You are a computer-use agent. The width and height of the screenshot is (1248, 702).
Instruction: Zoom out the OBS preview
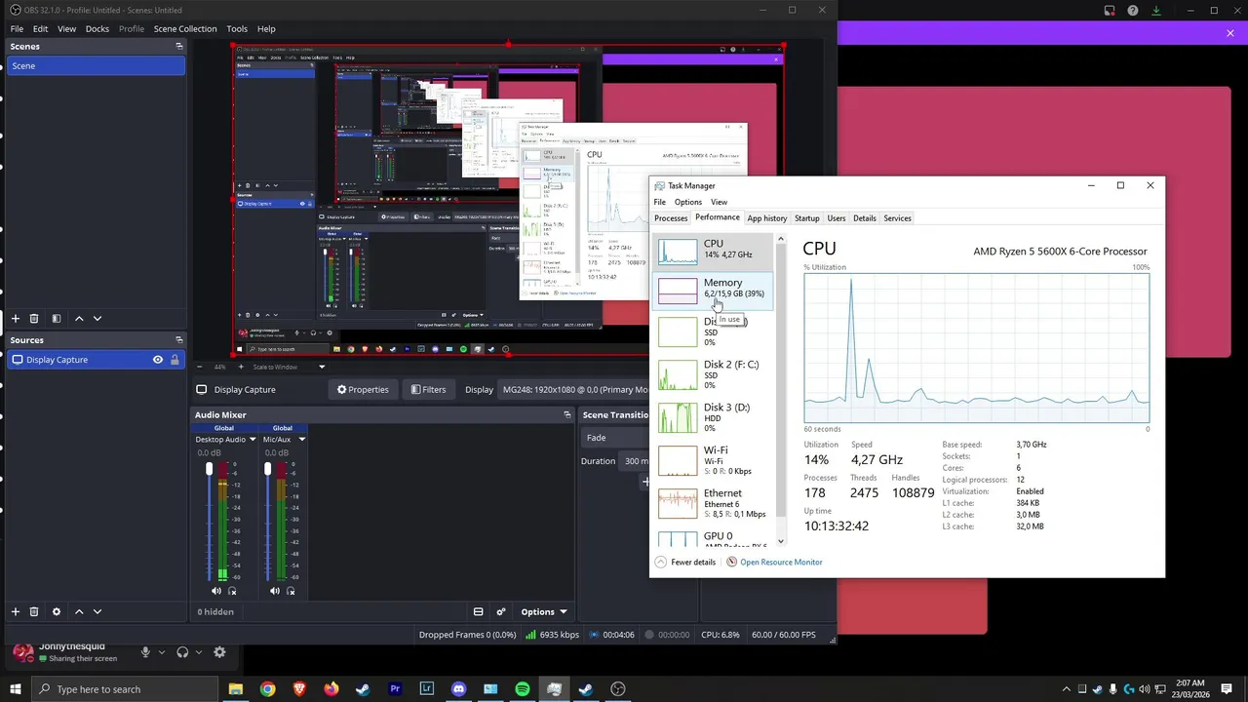point(201,367)
